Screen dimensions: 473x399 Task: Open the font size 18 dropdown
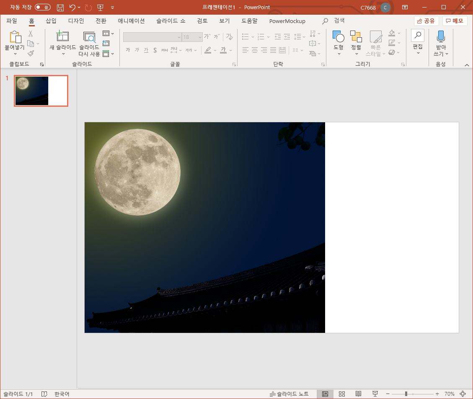click(200, 37)
